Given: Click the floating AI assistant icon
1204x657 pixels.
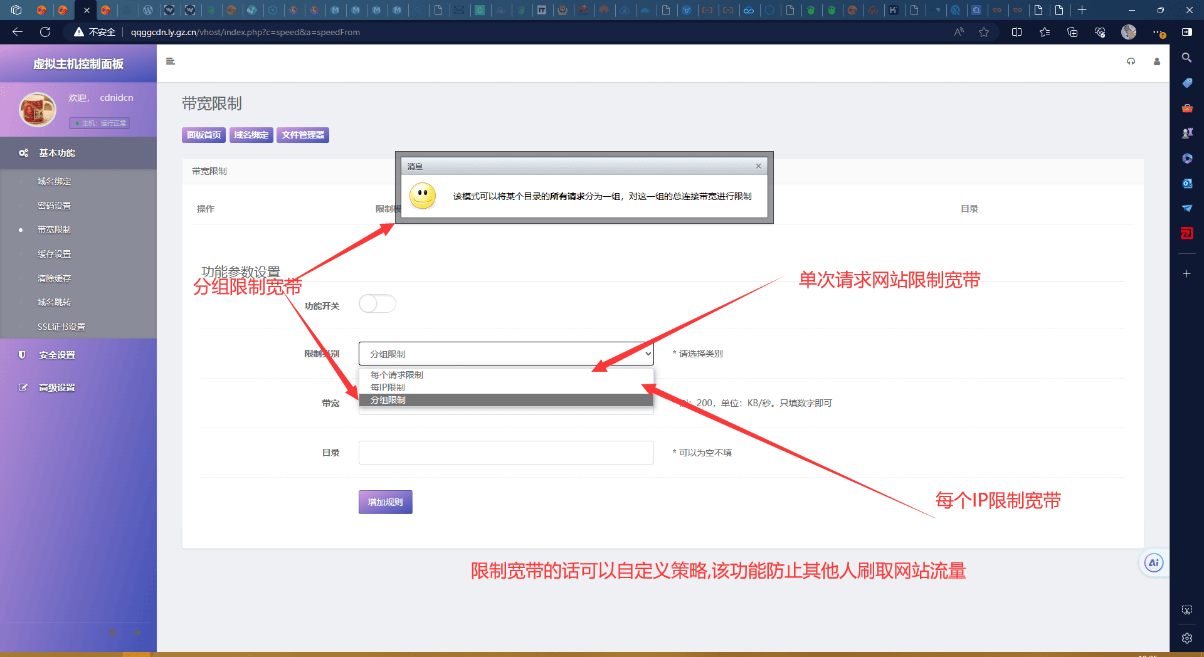Looking at the screenshot, I should (x=1153, y=563).
